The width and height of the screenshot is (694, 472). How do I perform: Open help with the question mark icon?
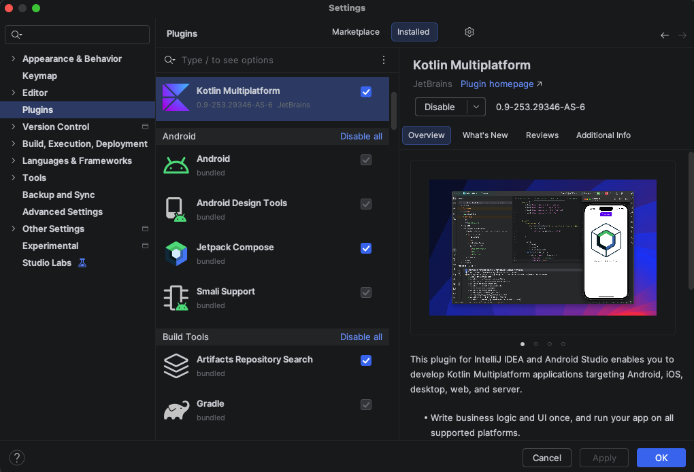point(17,458)
